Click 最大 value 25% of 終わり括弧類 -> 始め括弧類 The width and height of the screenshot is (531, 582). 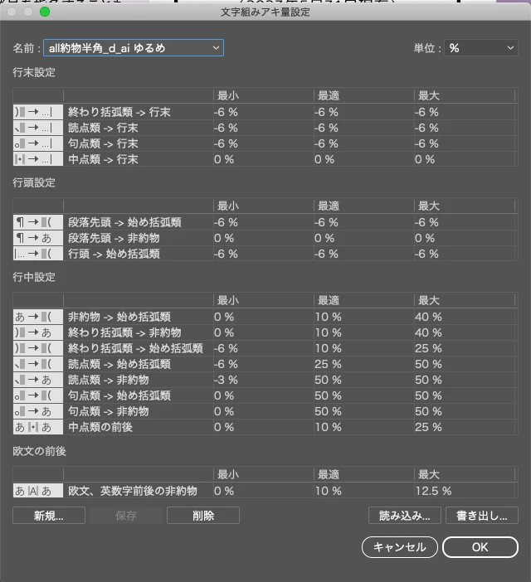[428, 348]
